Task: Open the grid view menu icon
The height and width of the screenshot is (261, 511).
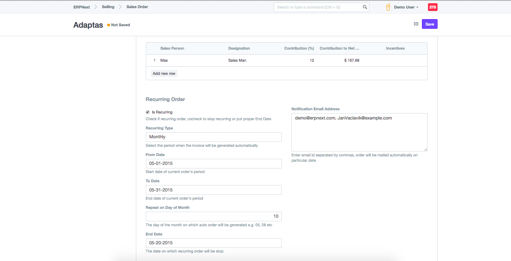Action: (416, 24)
